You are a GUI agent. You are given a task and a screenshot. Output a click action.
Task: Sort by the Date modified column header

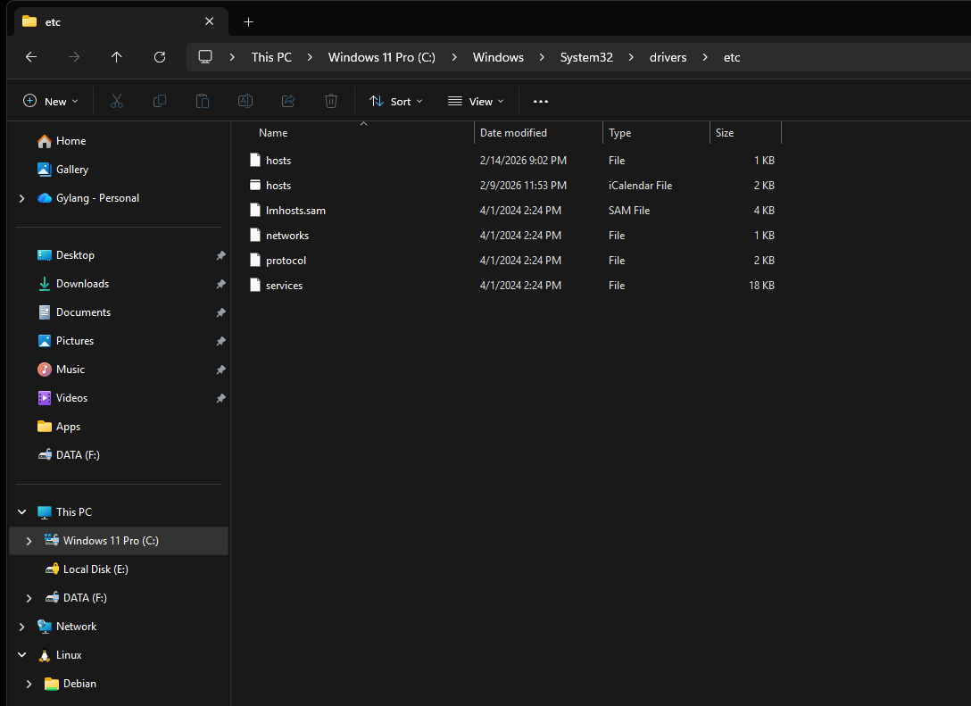[x=513, y=133]
